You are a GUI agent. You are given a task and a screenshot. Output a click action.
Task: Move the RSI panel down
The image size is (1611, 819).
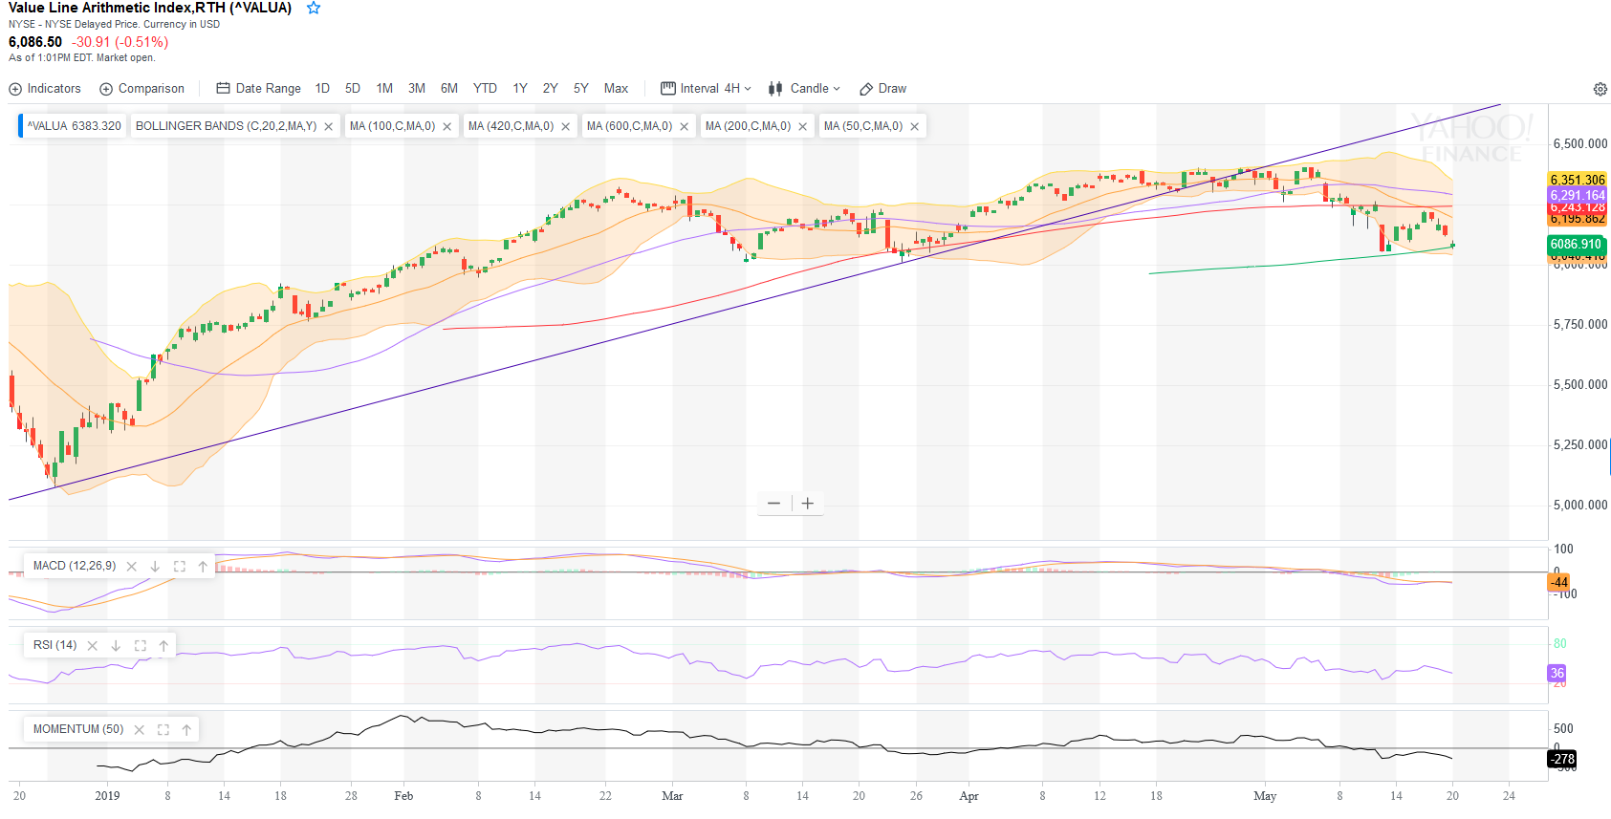pos(116,646)
